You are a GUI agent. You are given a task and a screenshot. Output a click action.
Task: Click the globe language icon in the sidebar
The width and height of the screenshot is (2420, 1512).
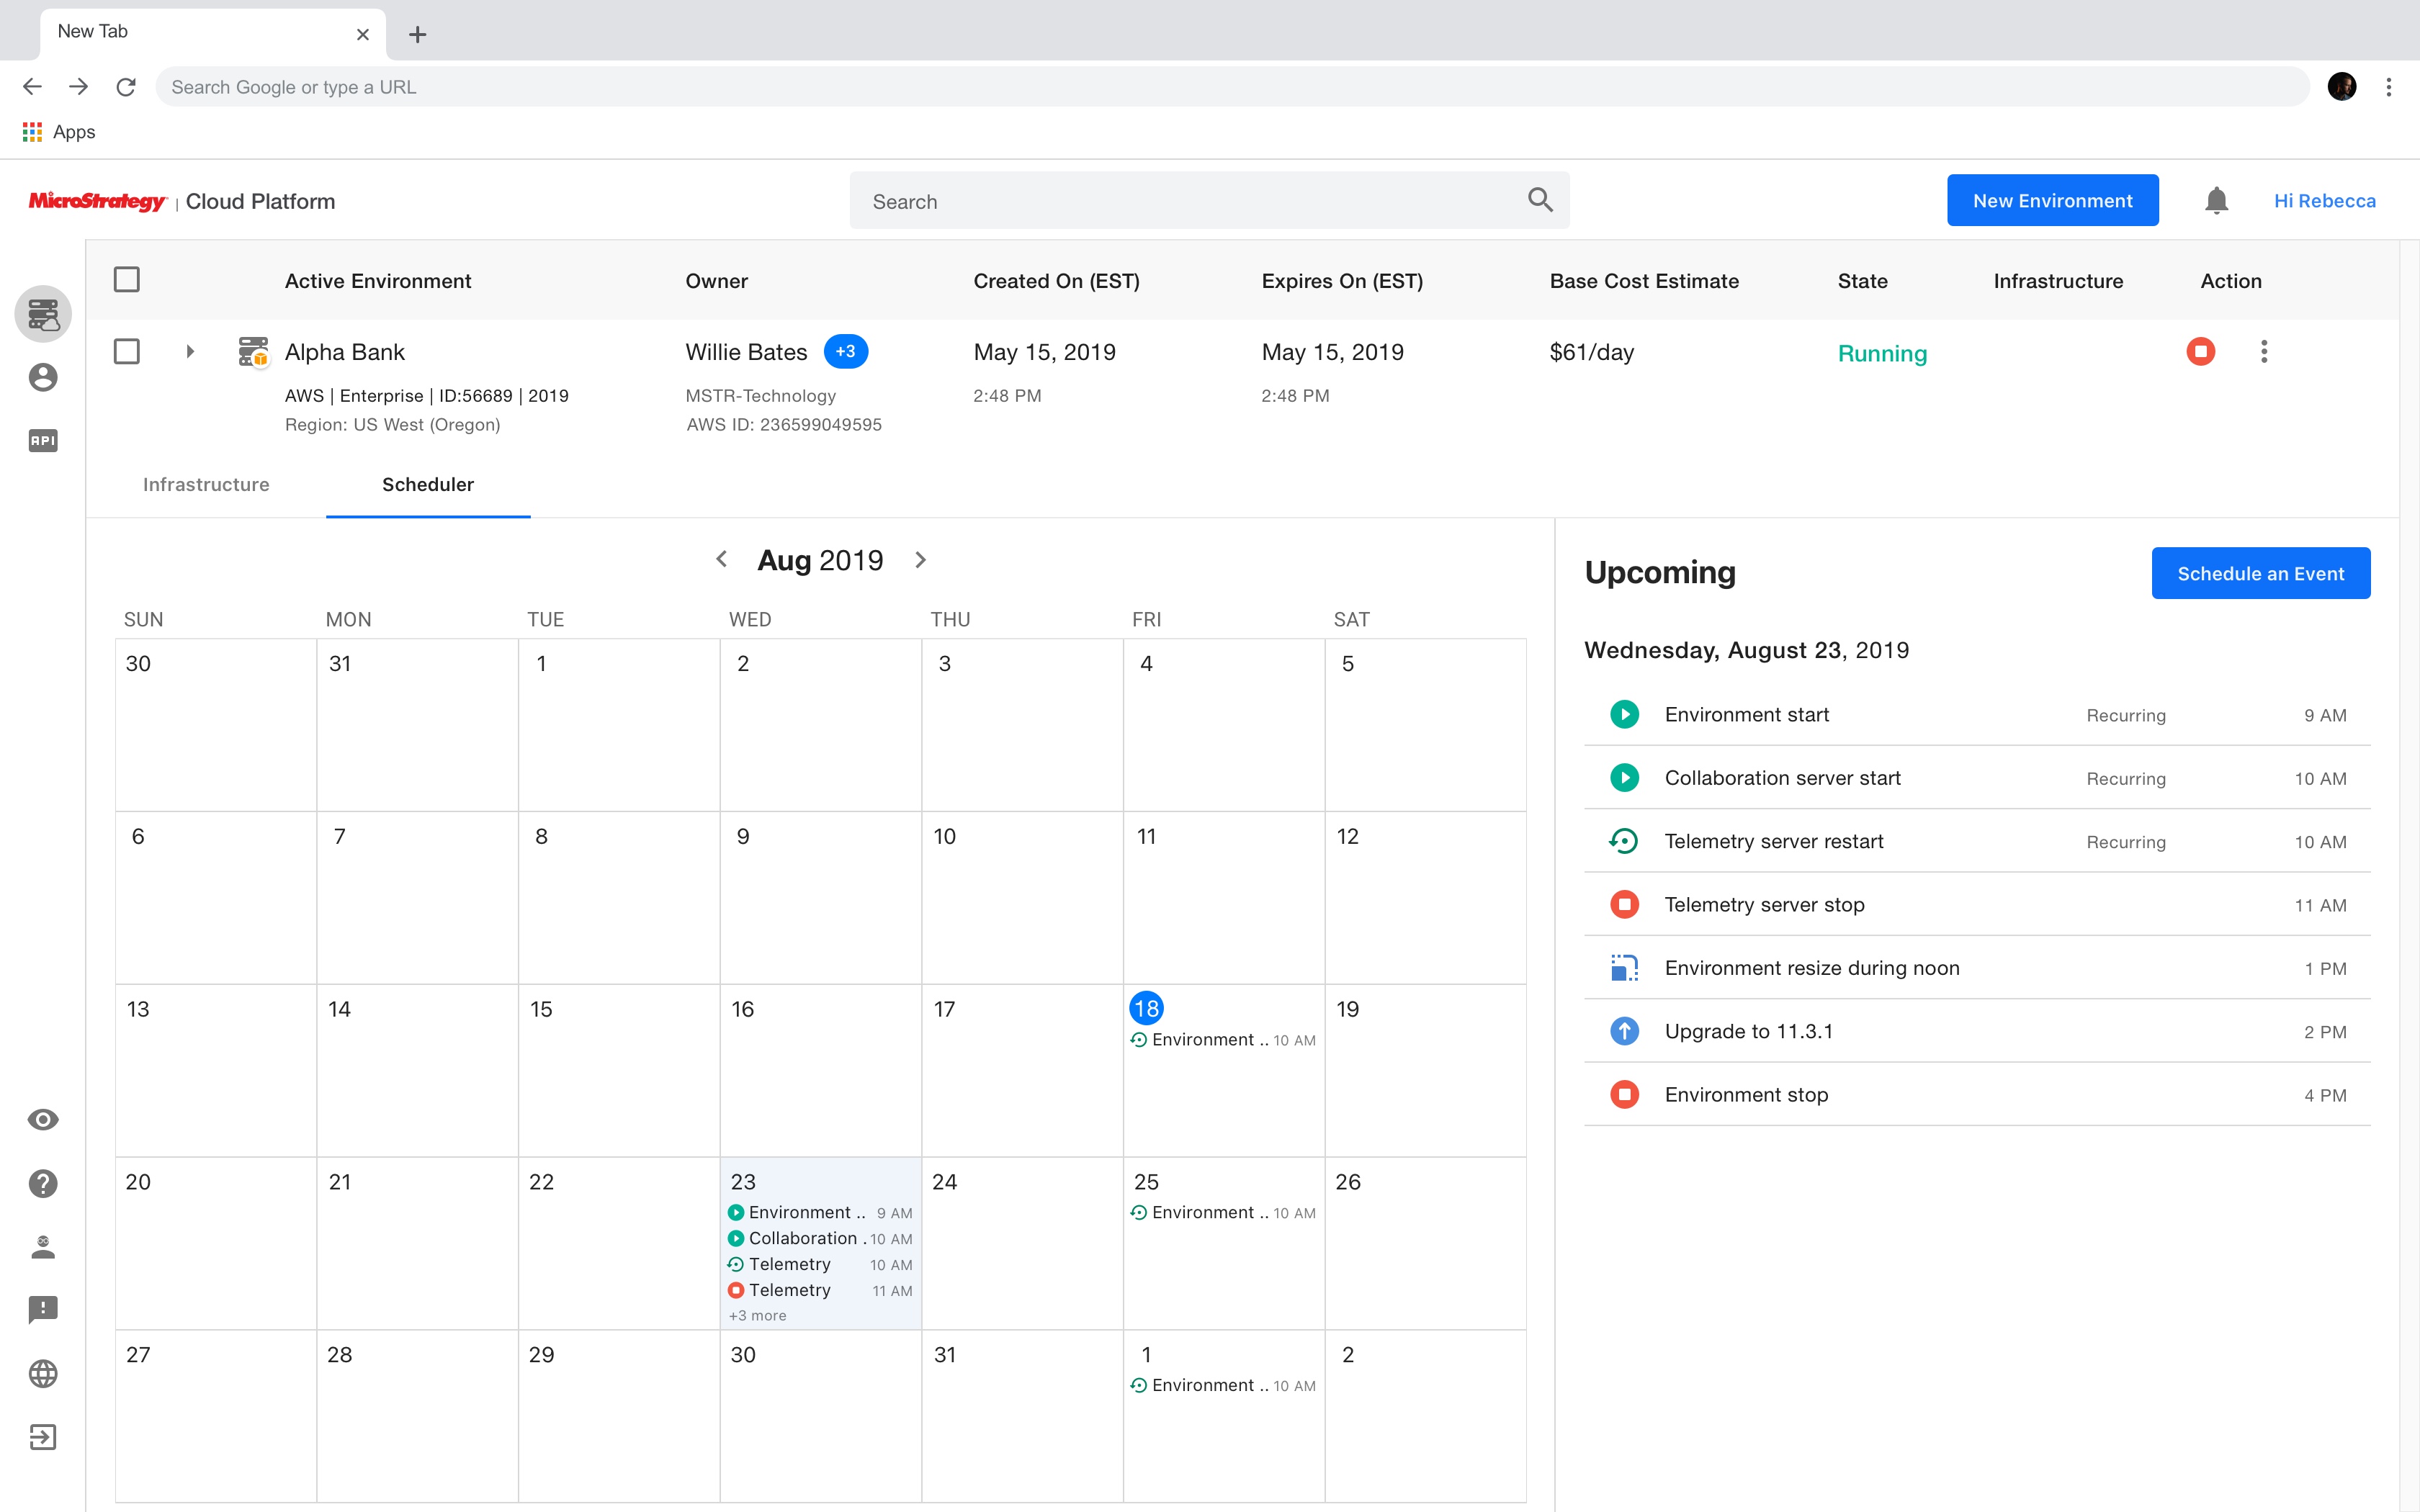pyautogui.click(x=43, y=1373)
